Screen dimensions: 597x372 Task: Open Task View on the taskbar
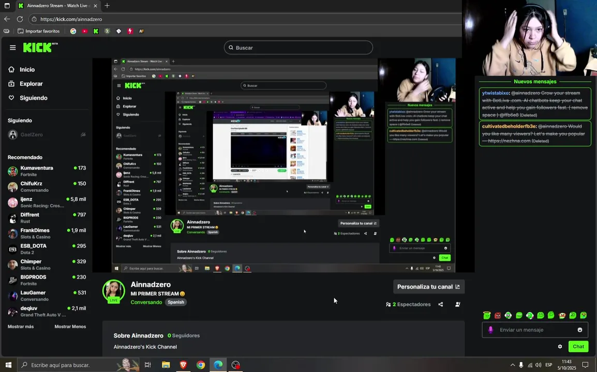click(x=148, y=365)
